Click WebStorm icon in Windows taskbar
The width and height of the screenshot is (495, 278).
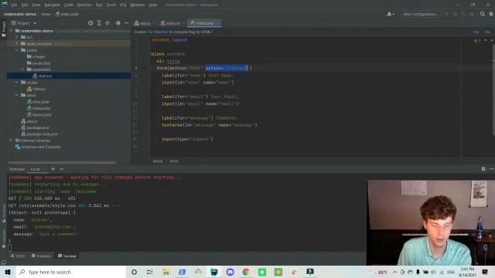point(213,272)
